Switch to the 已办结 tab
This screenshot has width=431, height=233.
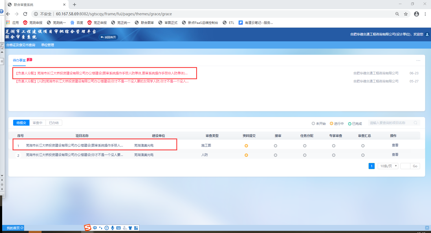point(54,123)
